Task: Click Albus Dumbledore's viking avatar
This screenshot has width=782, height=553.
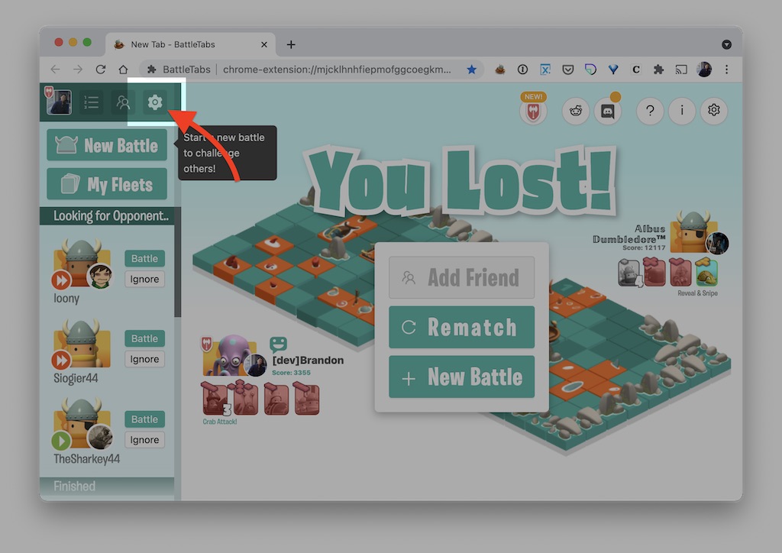Action: pos(694,232)
